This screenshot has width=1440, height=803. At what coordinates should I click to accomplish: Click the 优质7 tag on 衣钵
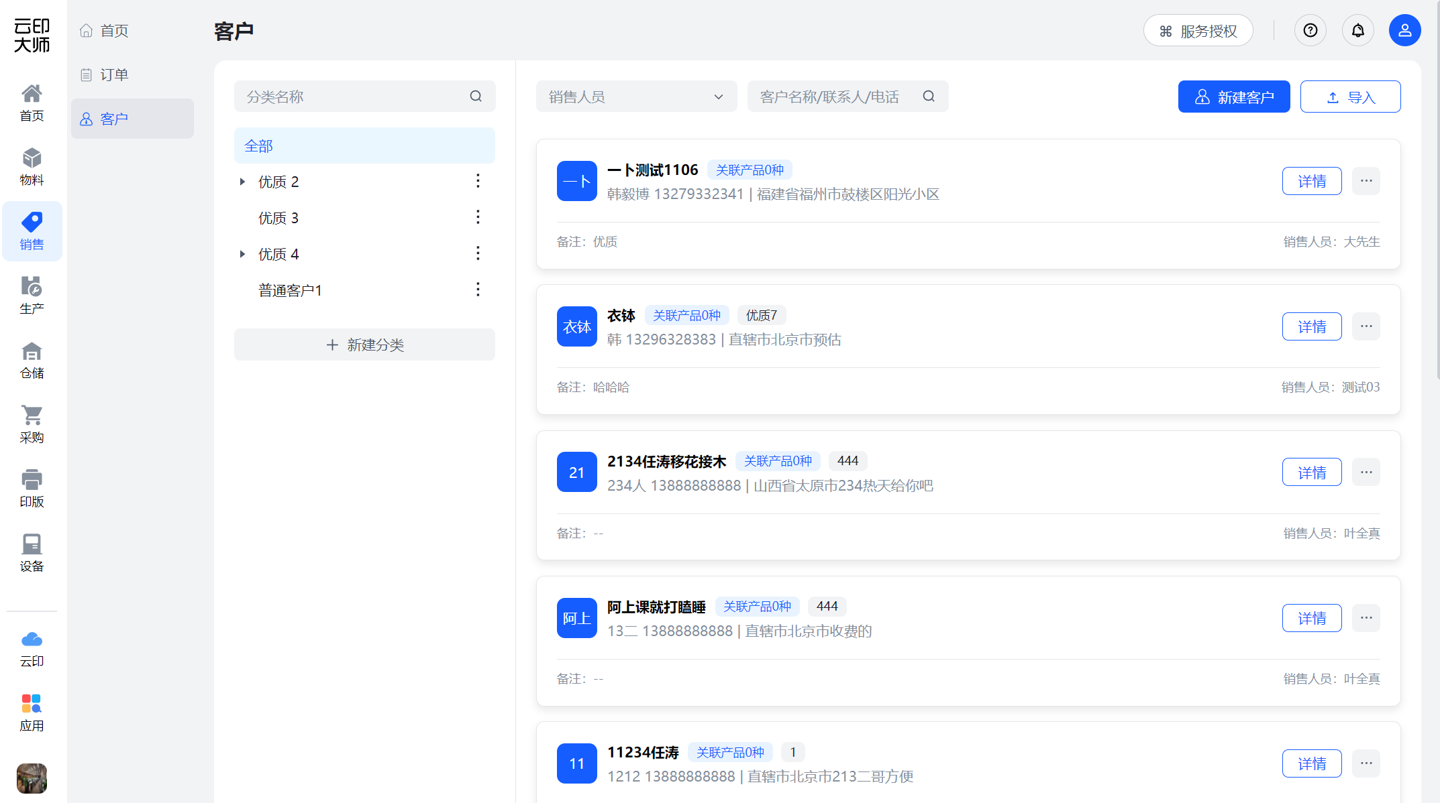click(762, 315)
